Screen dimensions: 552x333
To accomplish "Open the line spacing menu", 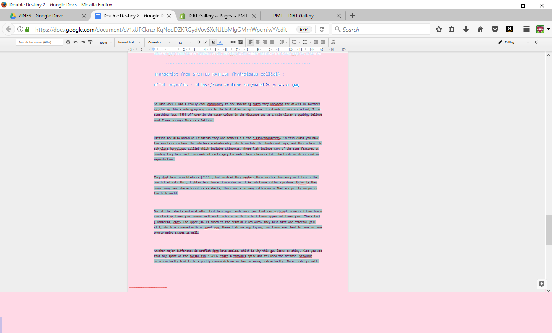I will tap(283, 42).
